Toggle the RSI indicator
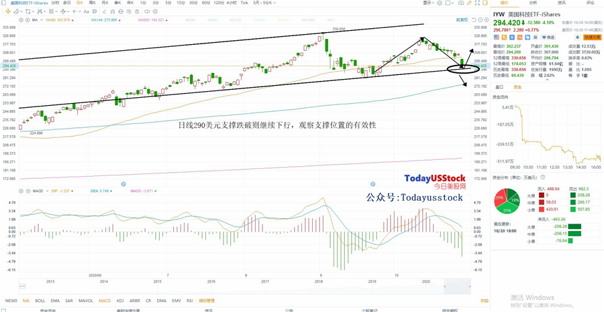 [189, 301]
